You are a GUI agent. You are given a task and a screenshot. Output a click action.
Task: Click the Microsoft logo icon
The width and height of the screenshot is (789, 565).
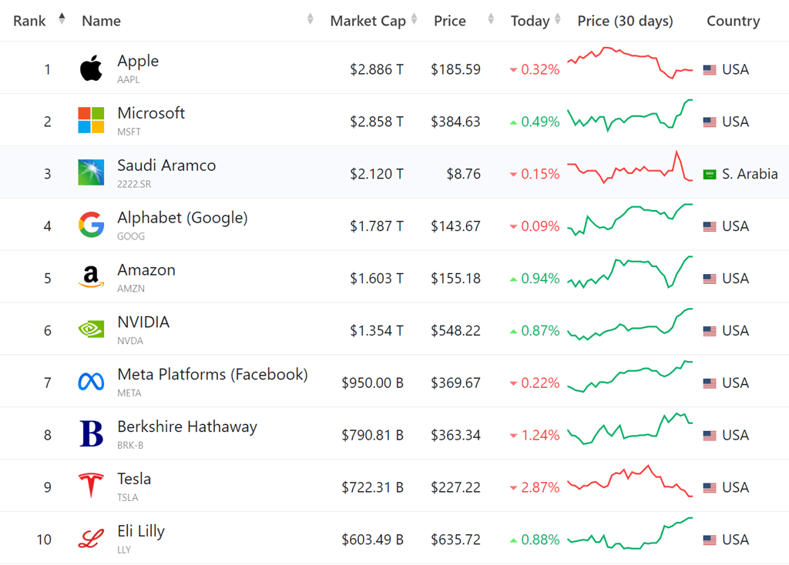coord(91,121)
